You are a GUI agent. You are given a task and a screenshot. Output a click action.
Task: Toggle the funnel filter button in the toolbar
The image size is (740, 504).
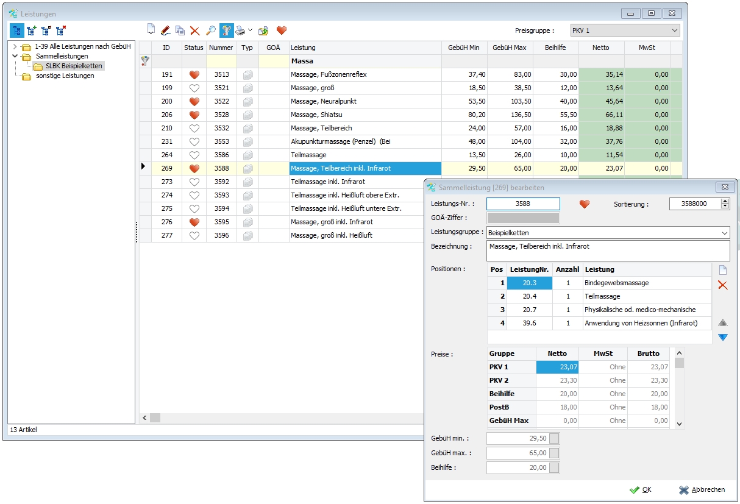pos(226,30)
